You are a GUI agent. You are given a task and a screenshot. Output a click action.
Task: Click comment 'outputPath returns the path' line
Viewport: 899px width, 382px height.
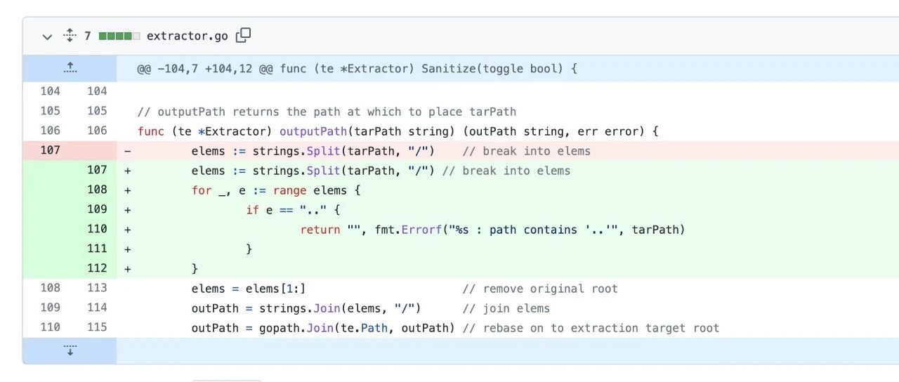[327, 112]
